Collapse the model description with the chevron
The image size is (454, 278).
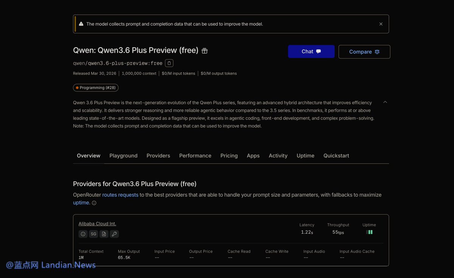[385, 102]
